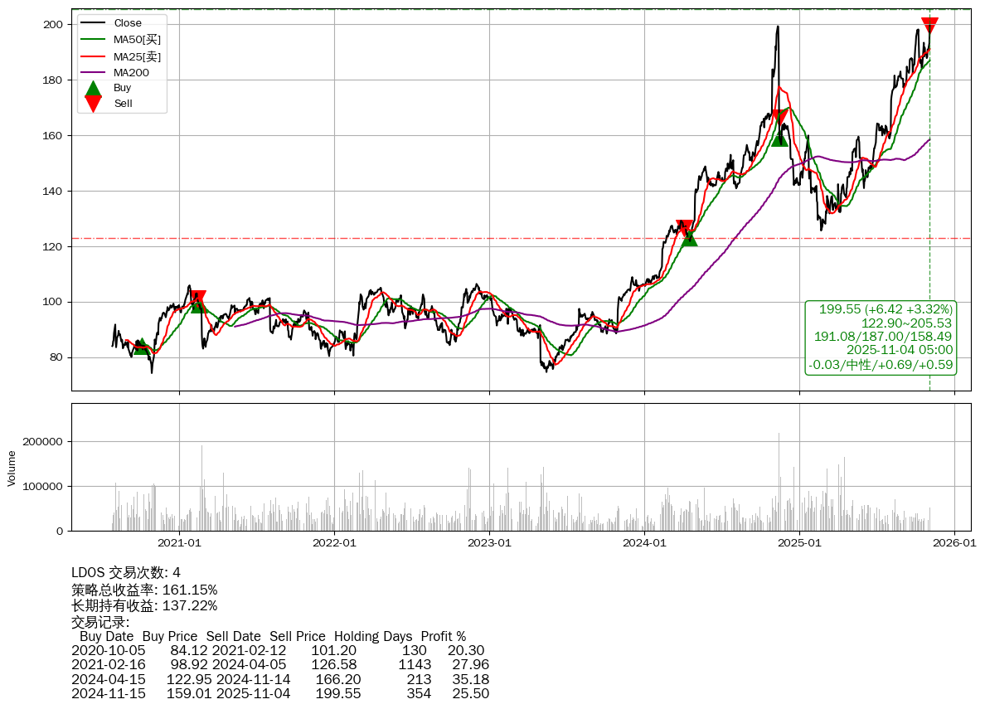The height and width of the screenshot is (709, 985).
Task: Click the MA25[卖] legend entry
Action: point(137,56)
